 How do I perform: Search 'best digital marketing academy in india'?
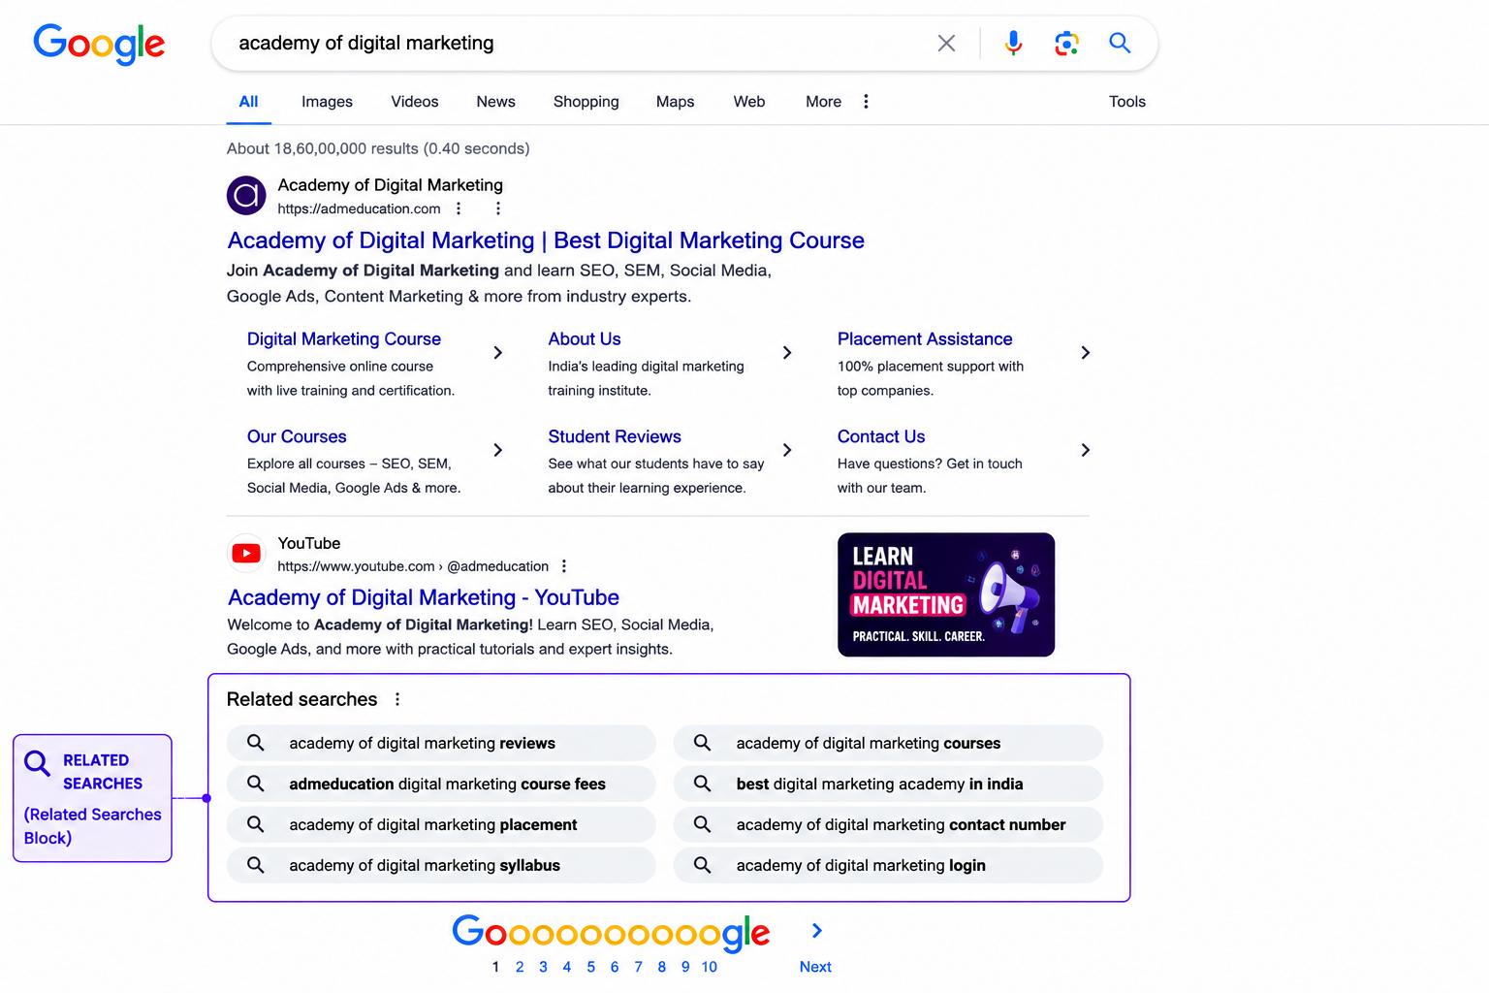point(888,784)
